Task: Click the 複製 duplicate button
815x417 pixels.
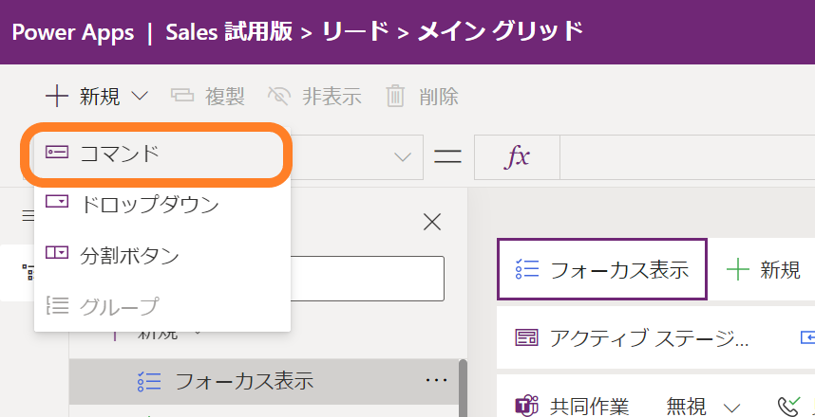Action: pos(208,97)
